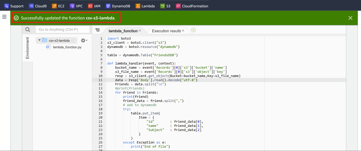Open the Cloud9 service shortcut
Viewport: 361px width, 151px height.
click(37, 6)
